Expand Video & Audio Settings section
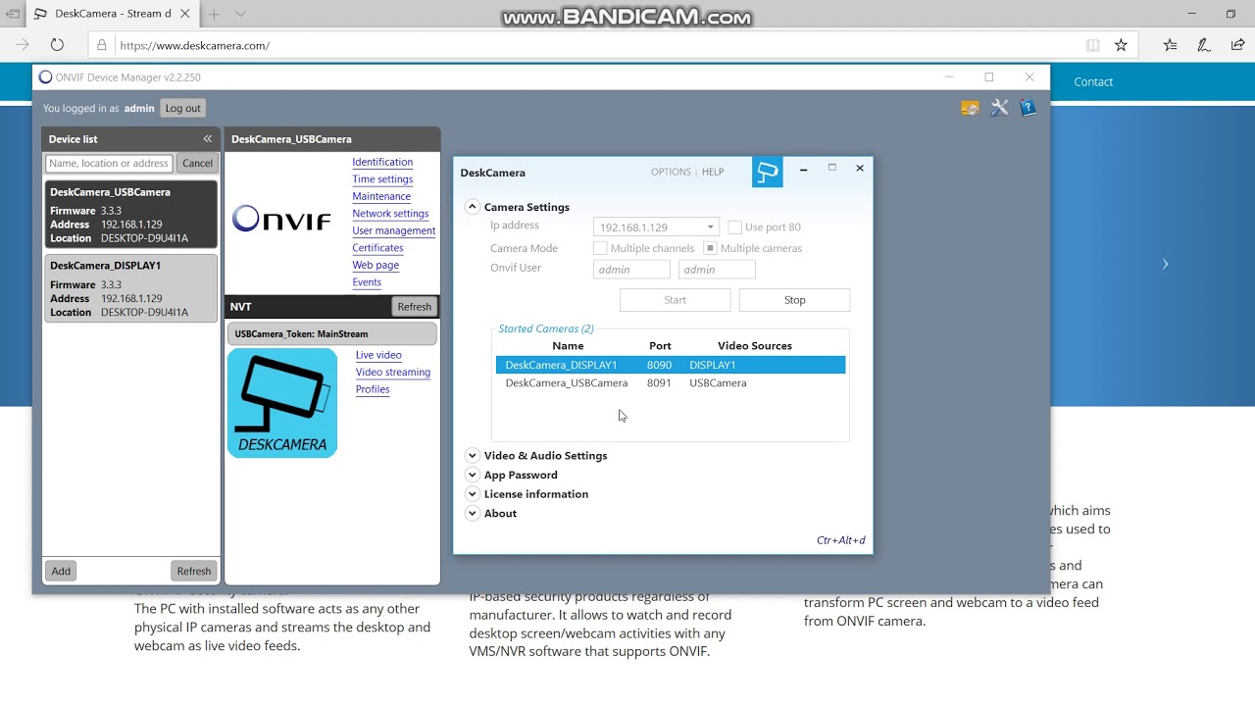Screen dimensions: 1255x706 [473, 455]
